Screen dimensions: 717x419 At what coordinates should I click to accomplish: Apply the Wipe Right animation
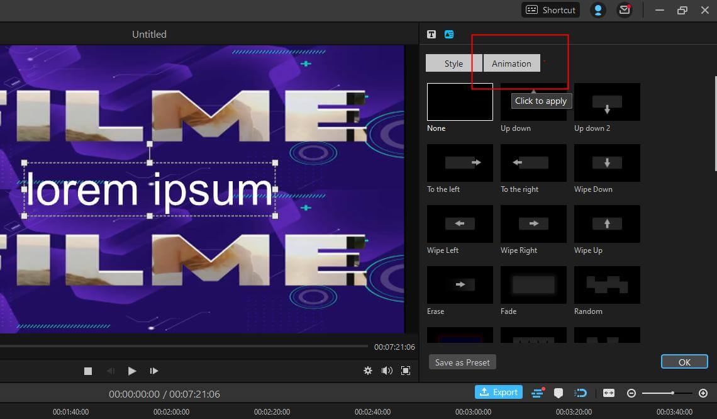point(533,224)
